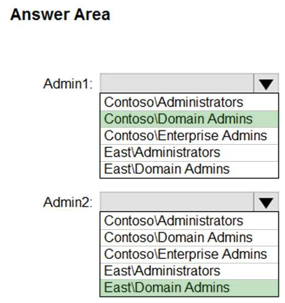285x303 pixels.
Task: Choose East\Domain Admins for Admin1
Action: (x=189, y=169)
